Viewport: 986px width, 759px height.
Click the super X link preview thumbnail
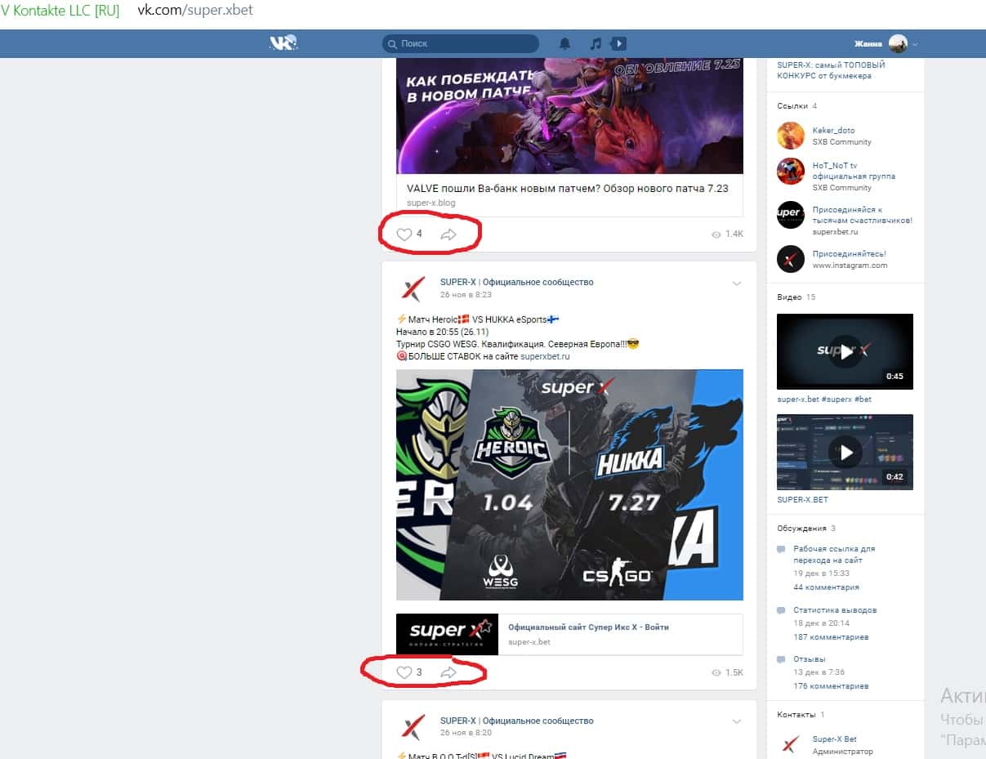point(447,634)
